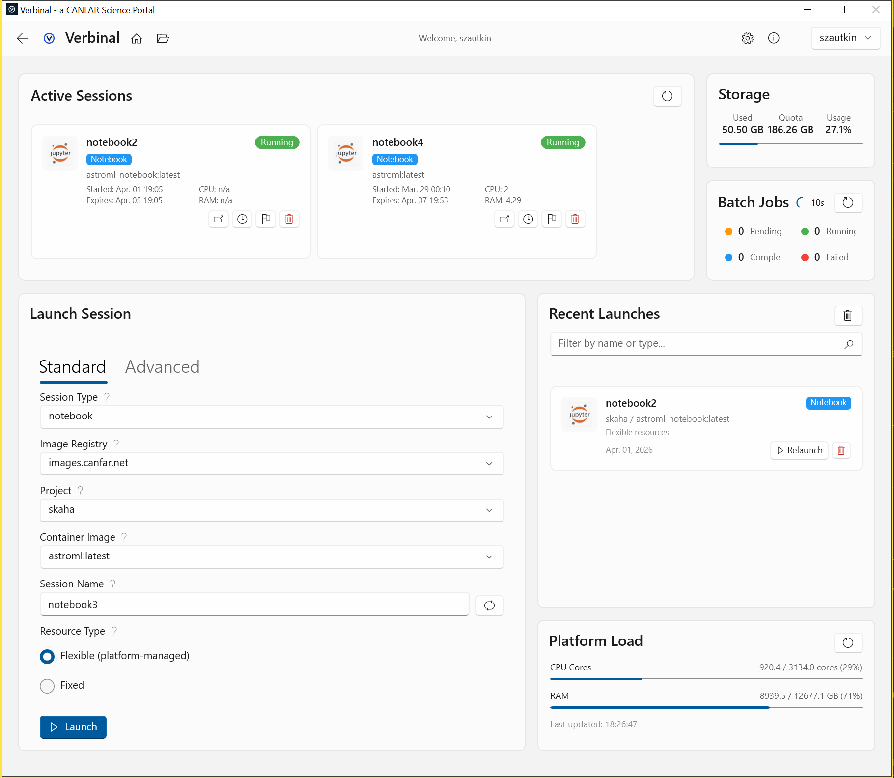Show help for Session Name
Screen dimensions: 894x778
tap(112, 584)
